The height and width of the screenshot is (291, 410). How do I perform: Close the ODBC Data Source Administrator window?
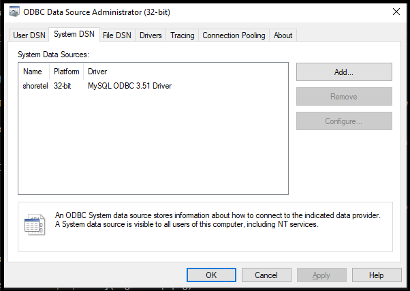point(396,11)
